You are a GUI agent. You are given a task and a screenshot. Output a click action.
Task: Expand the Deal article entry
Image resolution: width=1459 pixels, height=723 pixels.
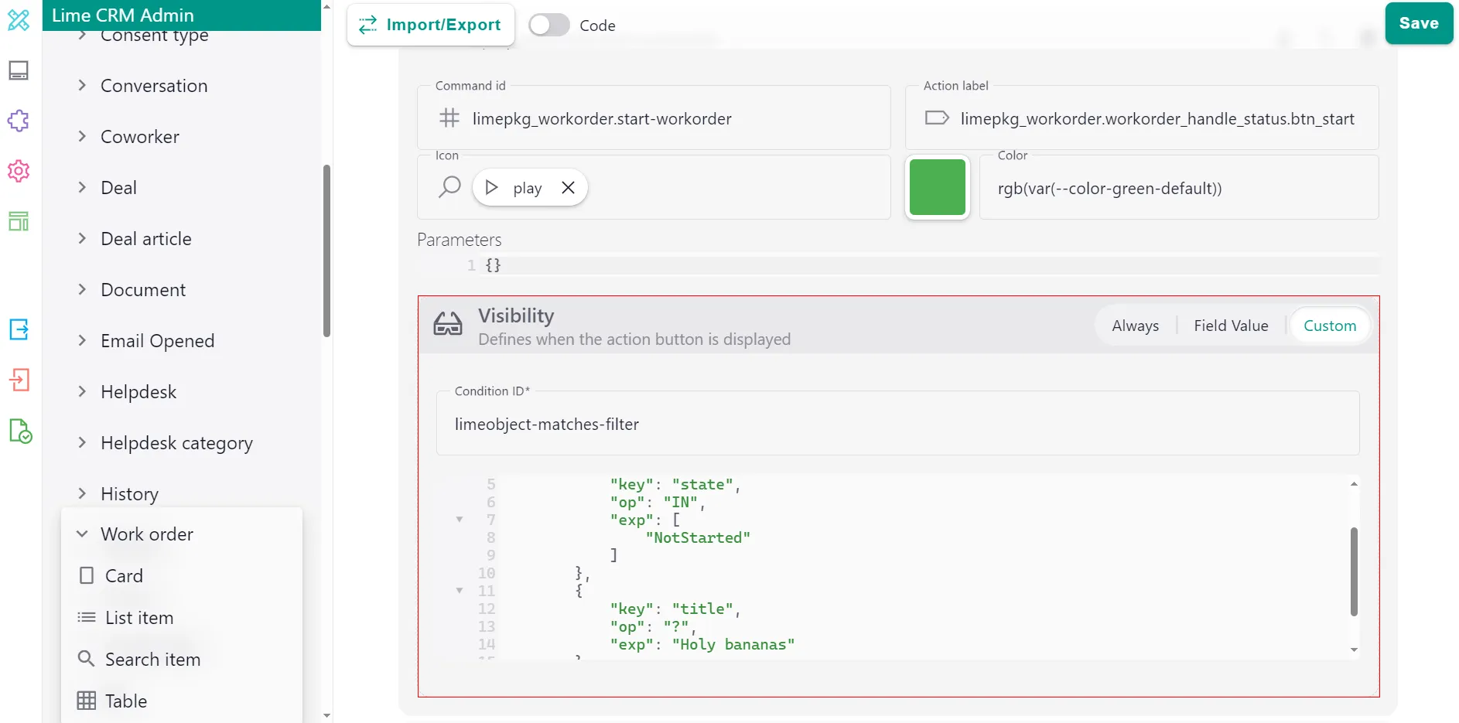[82, 239]
